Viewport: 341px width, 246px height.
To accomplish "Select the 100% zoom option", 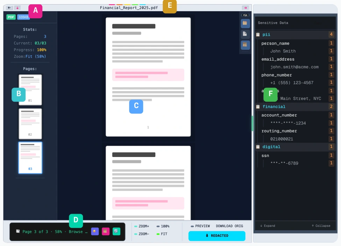I will pyautogui.click(x=163, y=226).
